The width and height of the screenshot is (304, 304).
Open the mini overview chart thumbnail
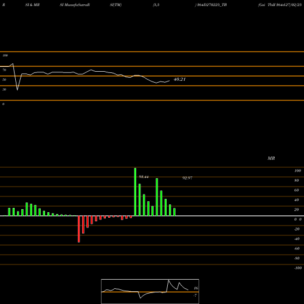pyautogui.click(x=150, y=291)
